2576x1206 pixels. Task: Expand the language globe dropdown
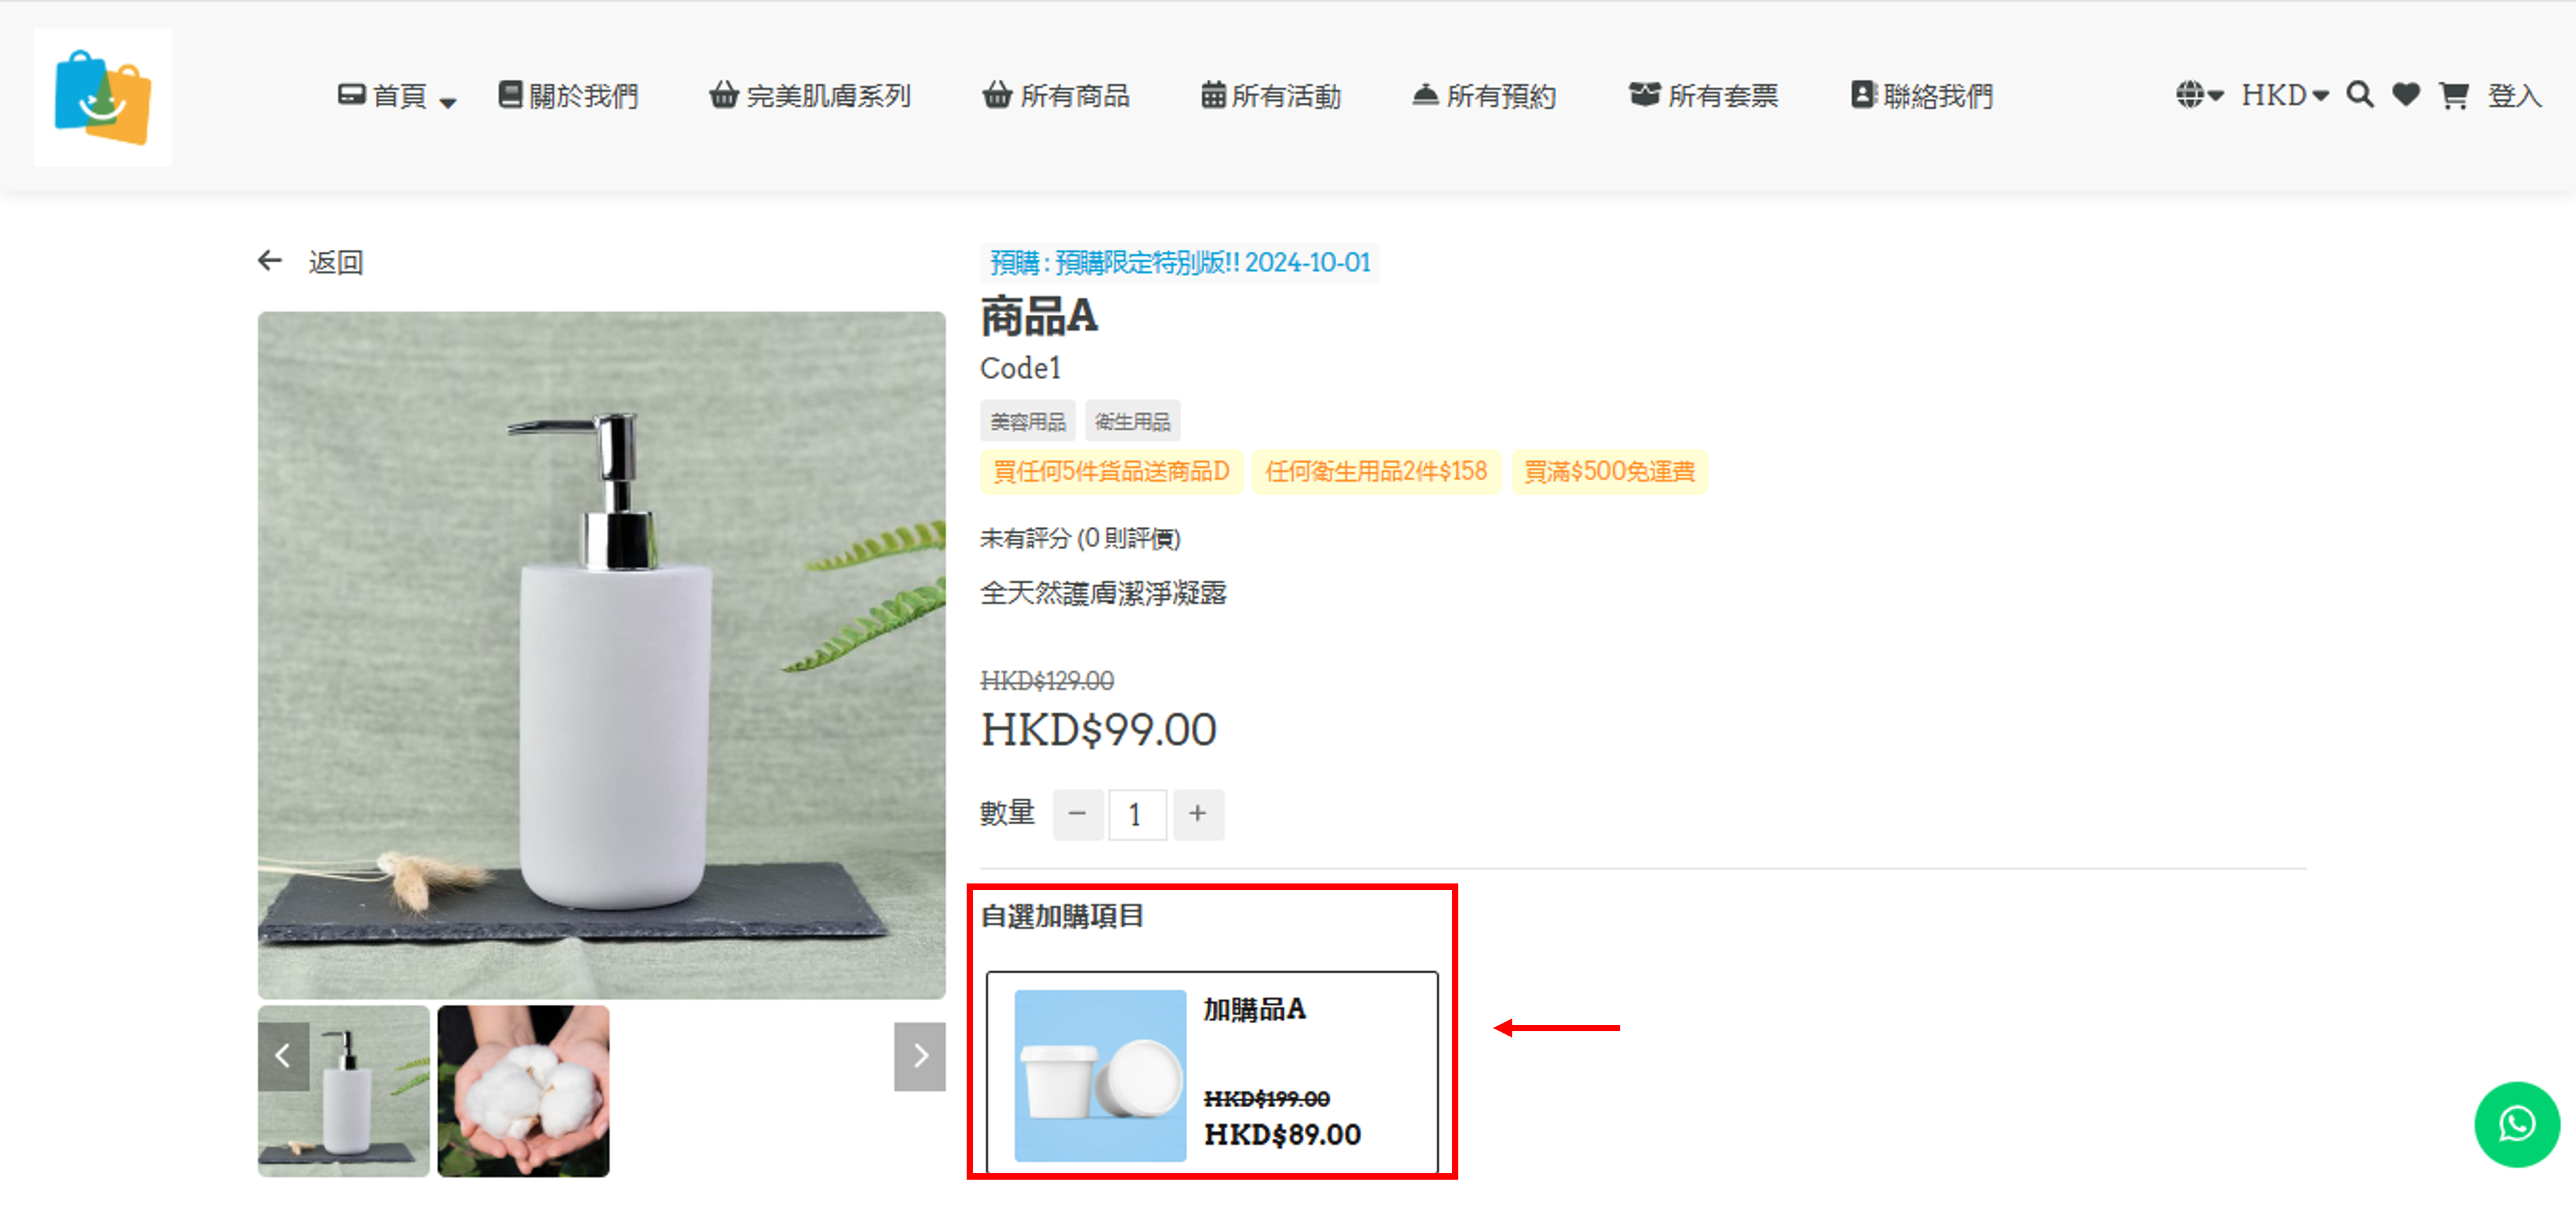pyautogui.click(x=2199, y=95)
